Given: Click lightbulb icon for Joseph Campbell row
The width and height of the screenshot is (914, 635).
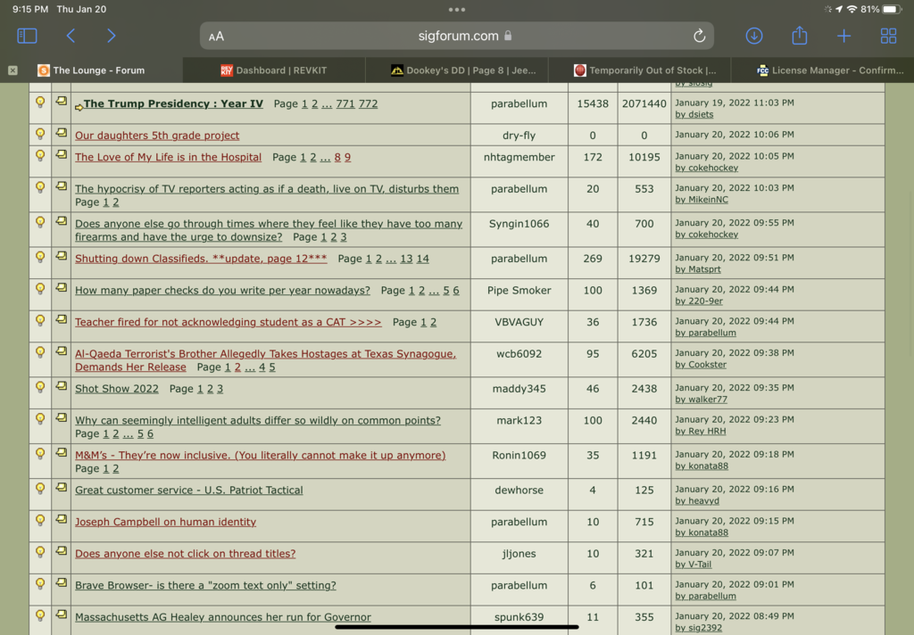Looking at the screenshot, I should point(40,521).
